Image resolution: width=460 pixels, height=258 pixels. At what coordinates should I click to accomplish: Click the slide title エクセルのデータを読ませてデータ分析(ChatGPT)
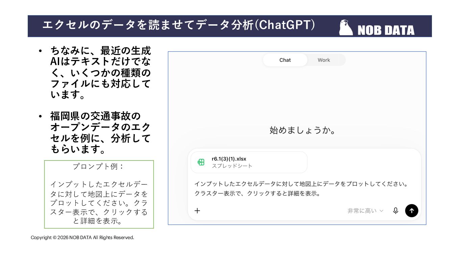pos(178,25)
